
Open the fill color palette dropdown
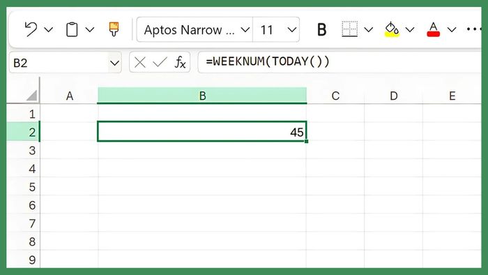[x=410, y=29]
